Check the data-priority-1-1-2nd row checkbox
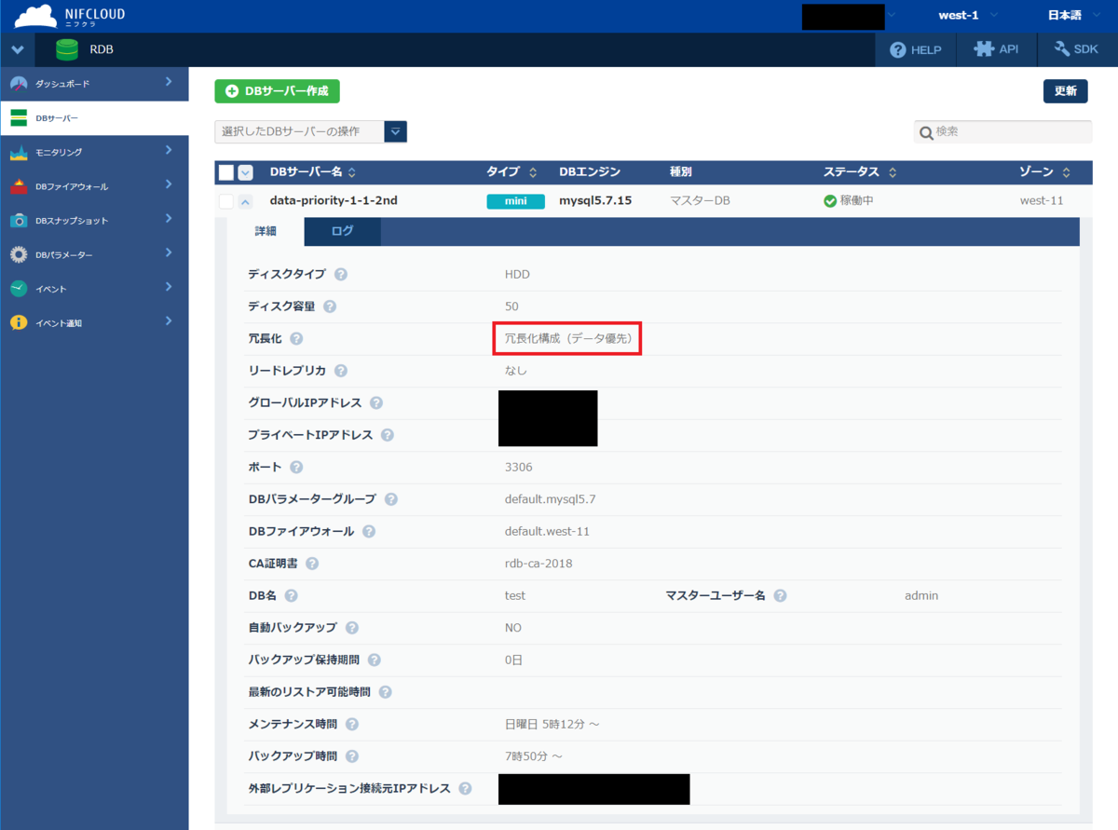 click(x=226, y=201)
